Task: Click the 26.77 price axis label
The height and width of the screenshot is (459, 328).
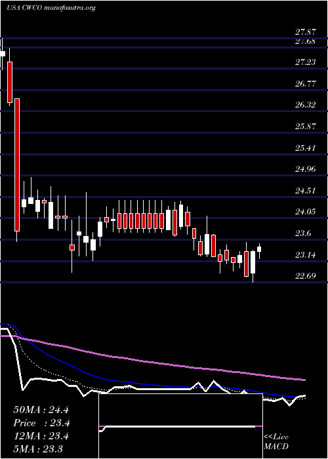Action: coord(305,84)
